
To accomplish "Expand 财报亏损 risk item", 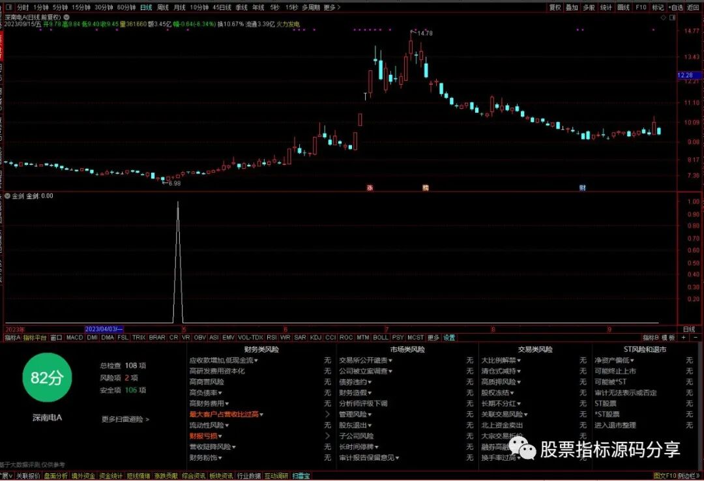I will (205, 435).
